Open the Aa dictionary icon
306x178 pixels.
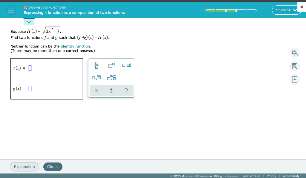coord(294,79)
